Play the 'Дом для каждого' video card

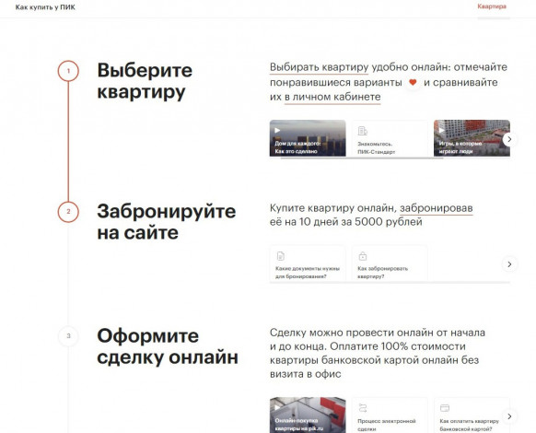308,138
